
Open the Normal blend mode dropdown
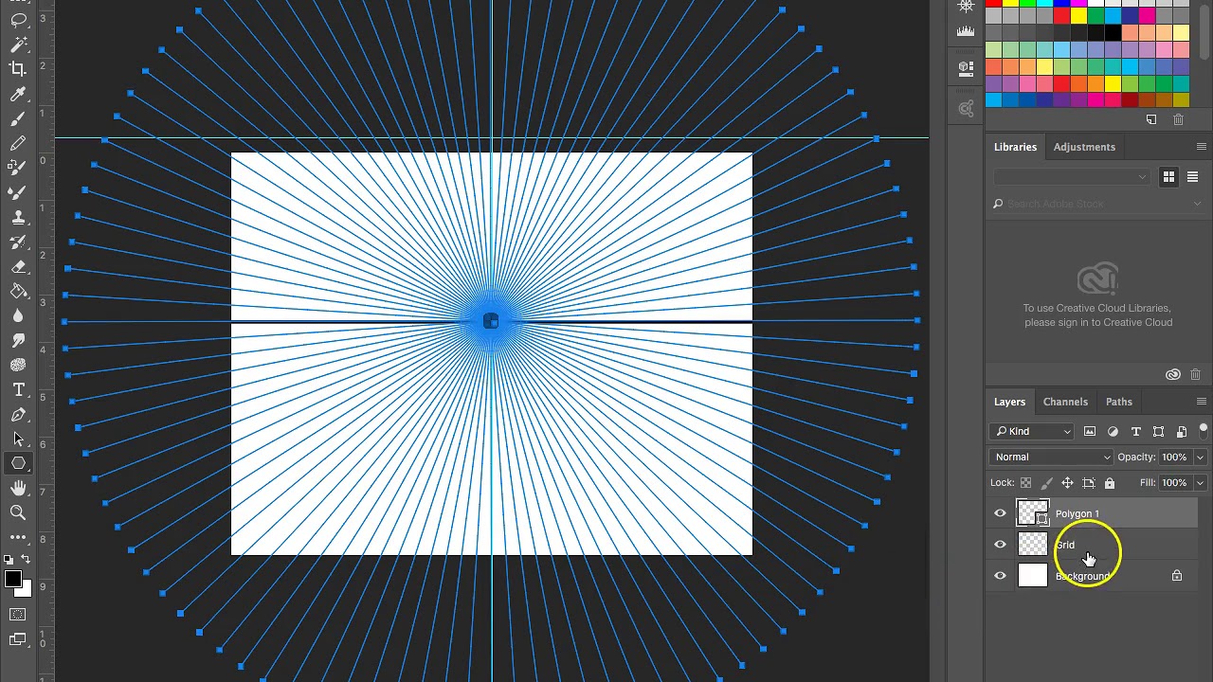tap(1052, 458)
